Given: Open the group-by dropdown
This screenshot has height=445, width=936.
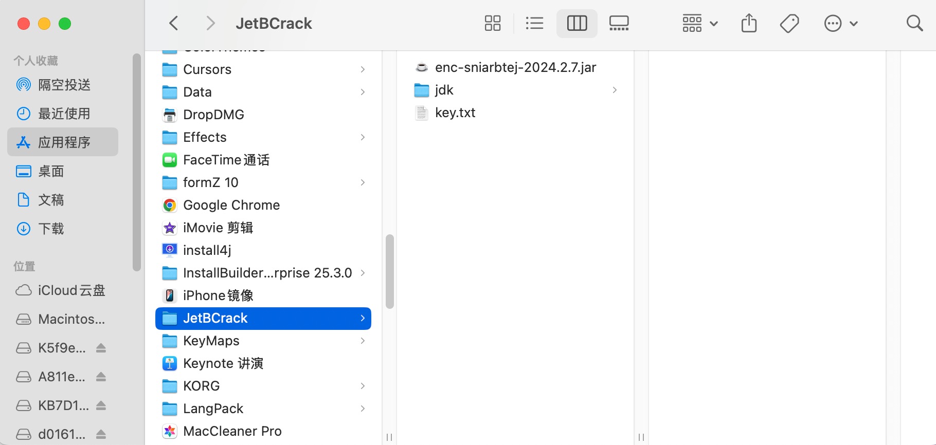Looking at the screenshot, I should [699, 23].
